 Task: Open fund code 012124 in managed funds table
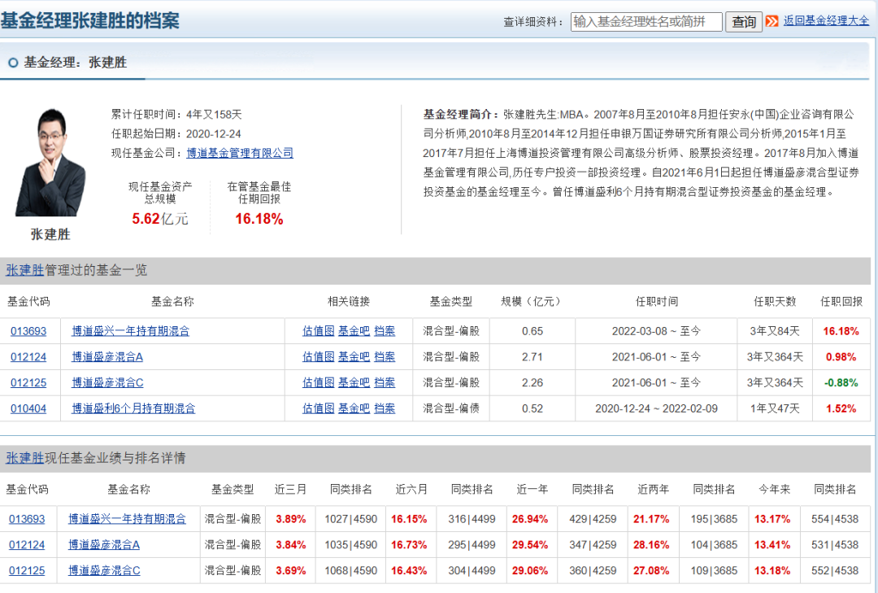[28, 357]
